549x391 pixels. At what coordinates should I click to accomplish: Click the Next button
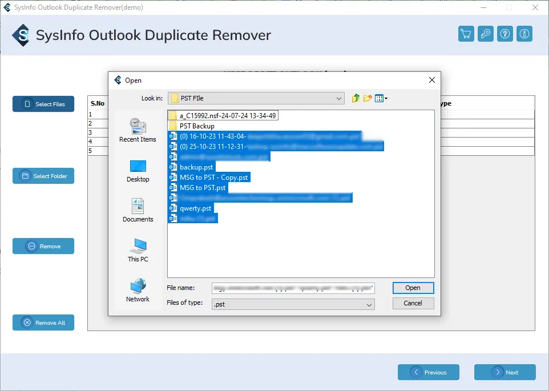(505, 372)
